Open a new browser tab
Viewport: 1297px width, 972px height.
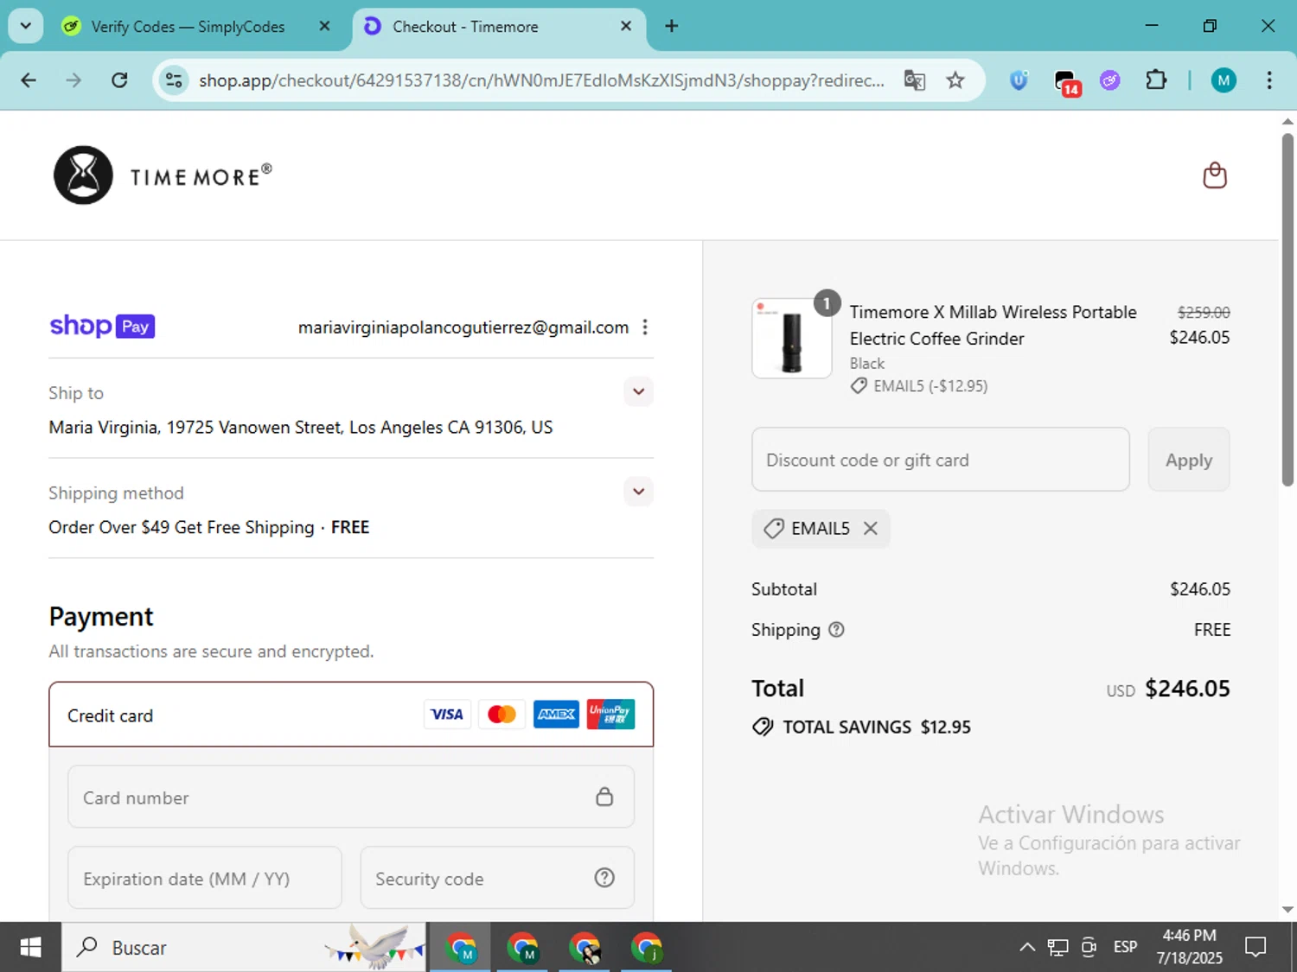coord(671,26)
